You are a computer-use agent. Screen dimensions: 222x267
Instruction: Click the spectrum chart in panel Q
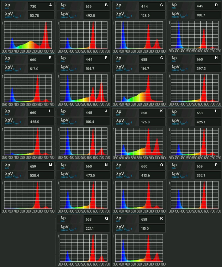pyautogui.click(x=84, y=248)
